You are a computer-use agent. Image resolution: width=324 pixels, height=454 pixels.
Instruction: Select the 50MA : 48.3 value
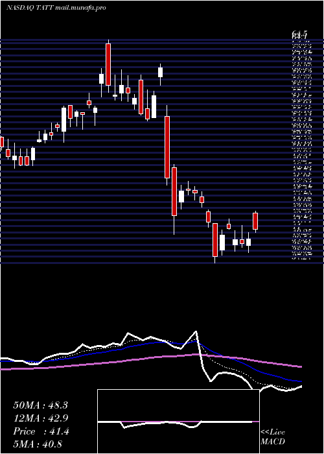[40, 405]
